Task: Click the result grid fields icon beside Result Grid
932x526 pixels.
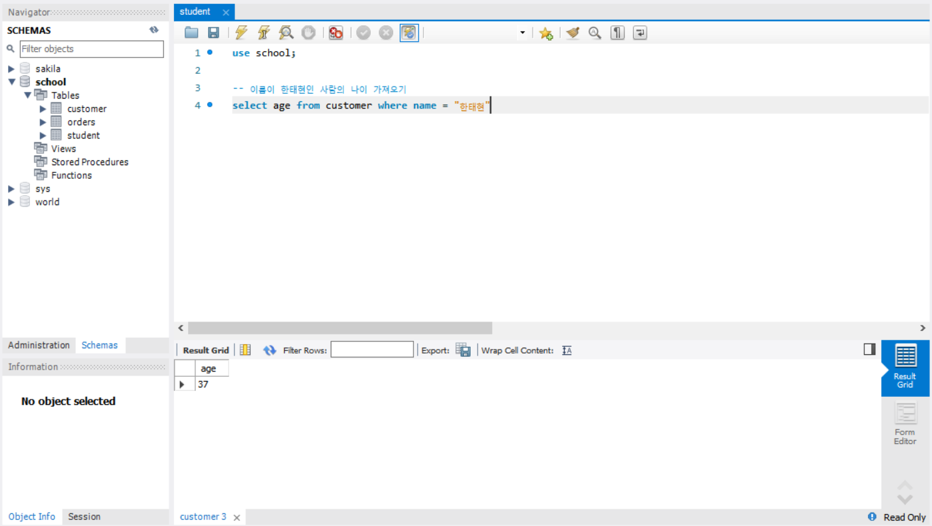Action: click(245, 350)
